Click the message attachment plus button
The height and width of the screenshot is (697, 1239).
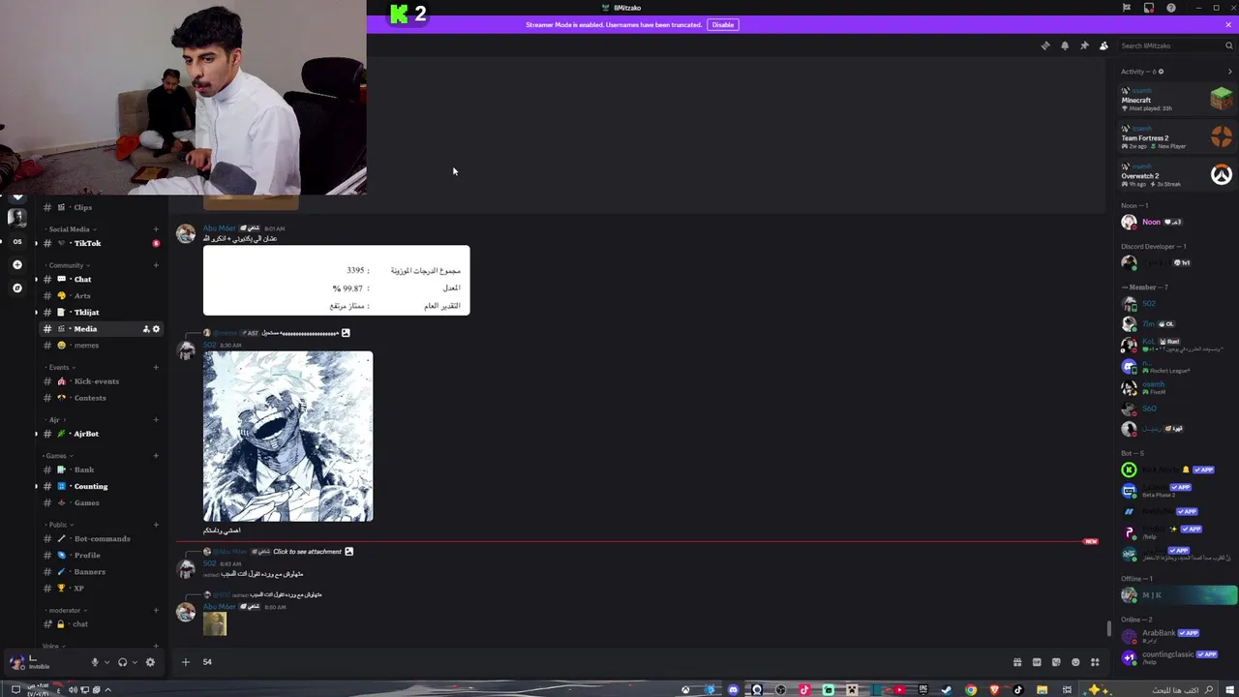tap(186, 662)
